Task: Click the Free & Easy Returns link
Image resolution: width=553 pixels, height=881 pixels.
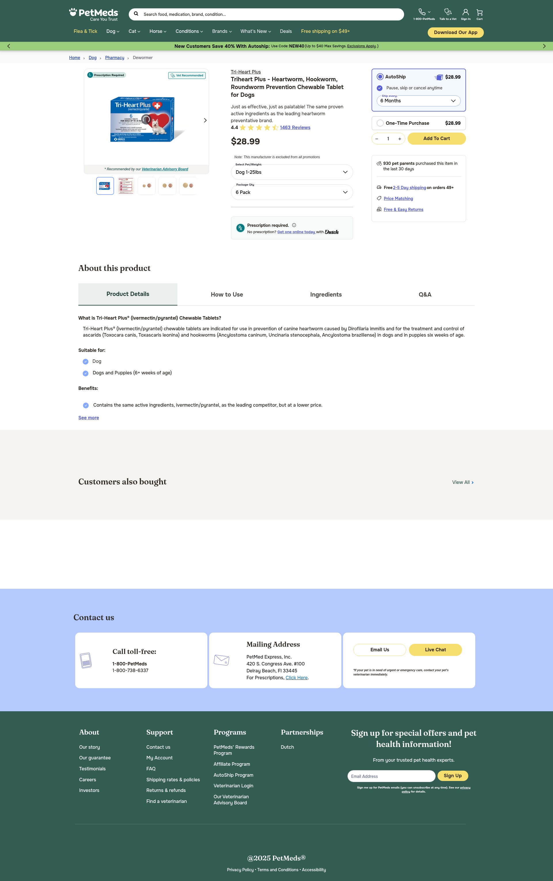Action: tap(404, 209)
